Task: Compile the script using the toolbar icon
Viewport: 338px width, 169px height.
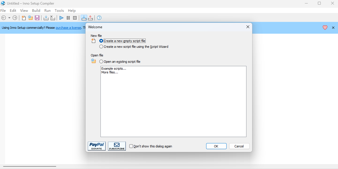Action: click(x=46, y=18)
